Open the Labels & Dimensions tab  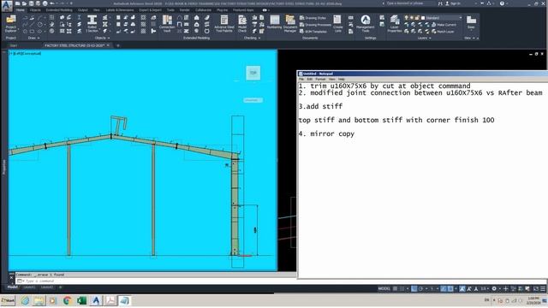pos(120,10)
